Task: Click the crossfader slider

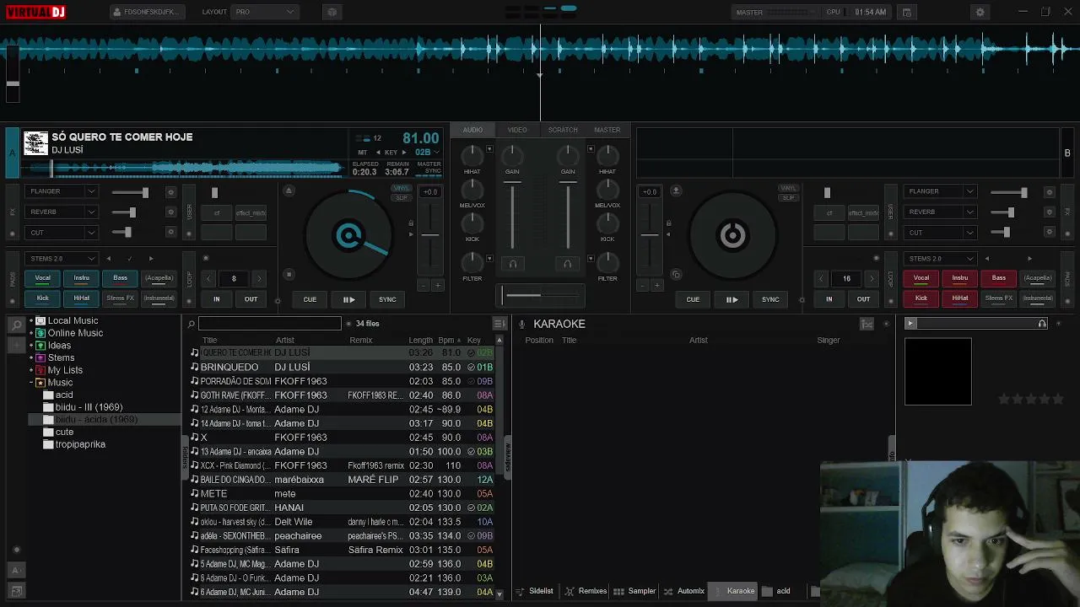Action: (541, 295)
